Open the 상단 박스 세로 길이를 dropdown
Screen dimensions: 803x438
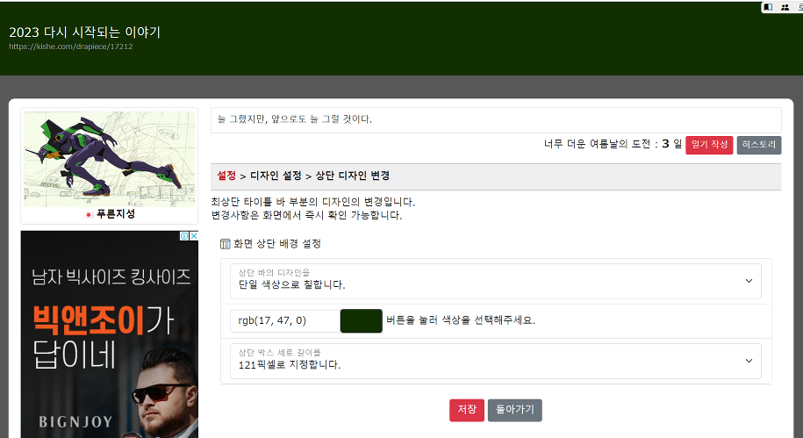pyautogui.click(x=496, y=360)
